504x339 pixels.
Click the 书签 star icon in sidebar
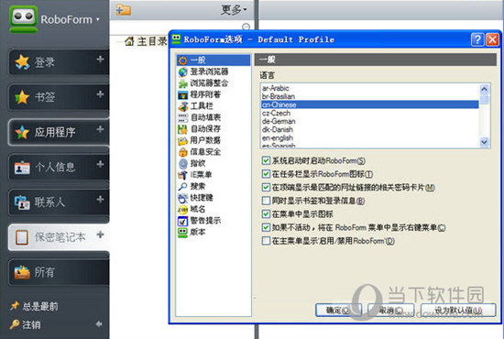click(x=22, y=97)
